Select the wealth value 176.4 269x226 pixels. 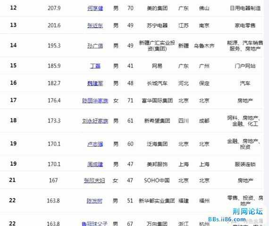pos(54,100)
